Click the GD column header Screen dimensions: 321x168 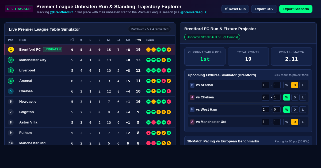pyautogui.click(x=128, y=40)
